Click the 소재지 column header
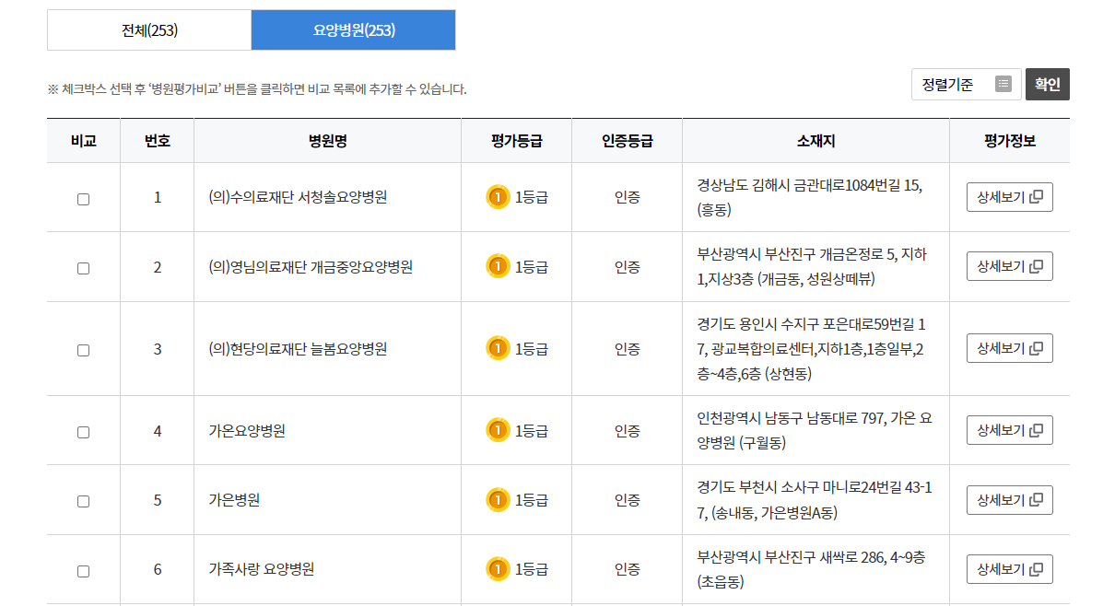1103x606 pixels. 816,141
